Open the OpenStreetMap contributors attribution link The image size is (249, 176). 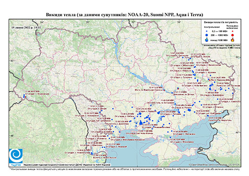pos(215,165)
